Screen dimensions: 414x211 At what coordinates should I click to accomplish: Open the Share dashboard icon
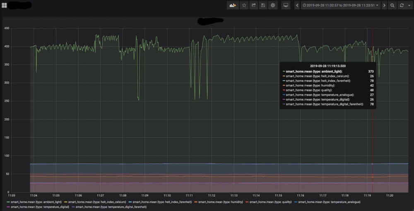pos(253,5)
